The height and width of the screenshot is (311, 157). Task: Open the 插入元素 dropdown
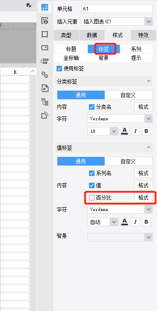coord(117,22)
